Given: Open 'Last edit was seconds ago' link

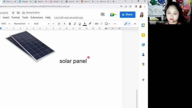Looking at the screenshot, I should coord(69,18).
